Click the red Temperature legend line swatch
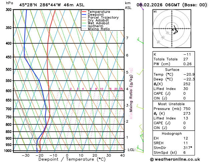Viewport: 210px width, 162px height. 84,12
